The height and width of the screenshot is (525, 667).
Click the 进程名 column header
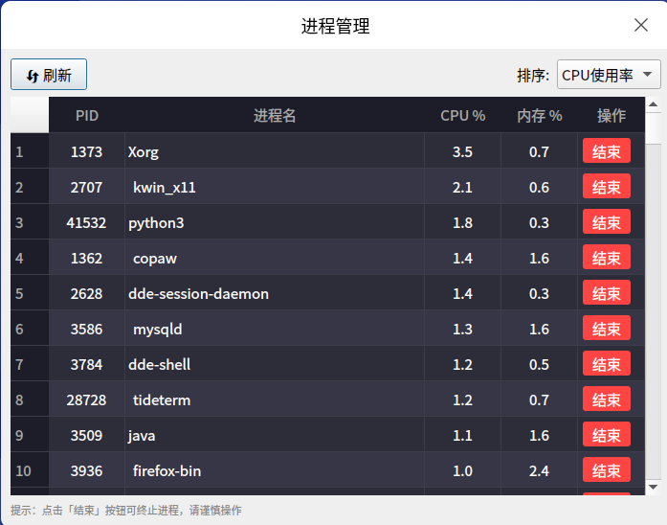275,115
